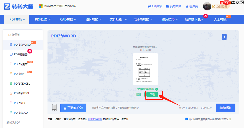Viewport: 244px width, 128px height.
Task: Click the PDF转其他 section header
Action: [13, 35]
